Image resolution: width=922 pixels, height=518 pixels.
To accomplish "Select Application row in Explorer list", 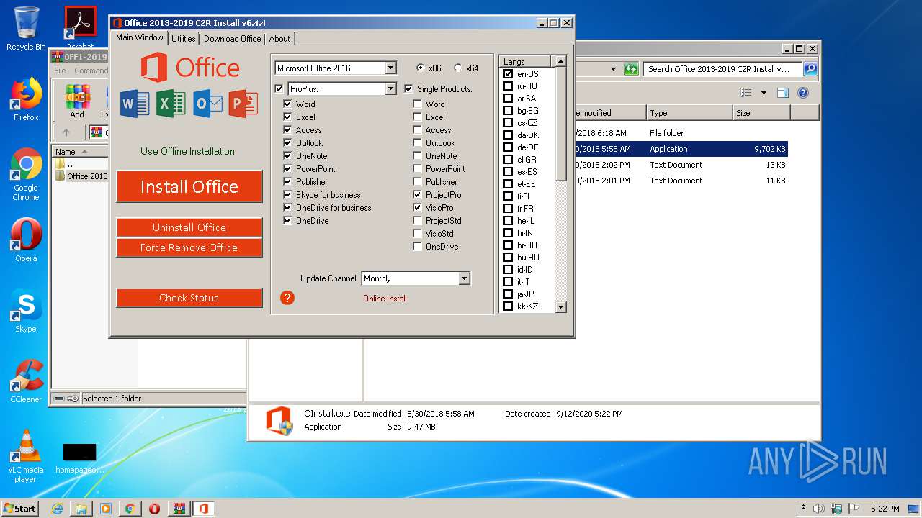I will click(x=681, y=149).
